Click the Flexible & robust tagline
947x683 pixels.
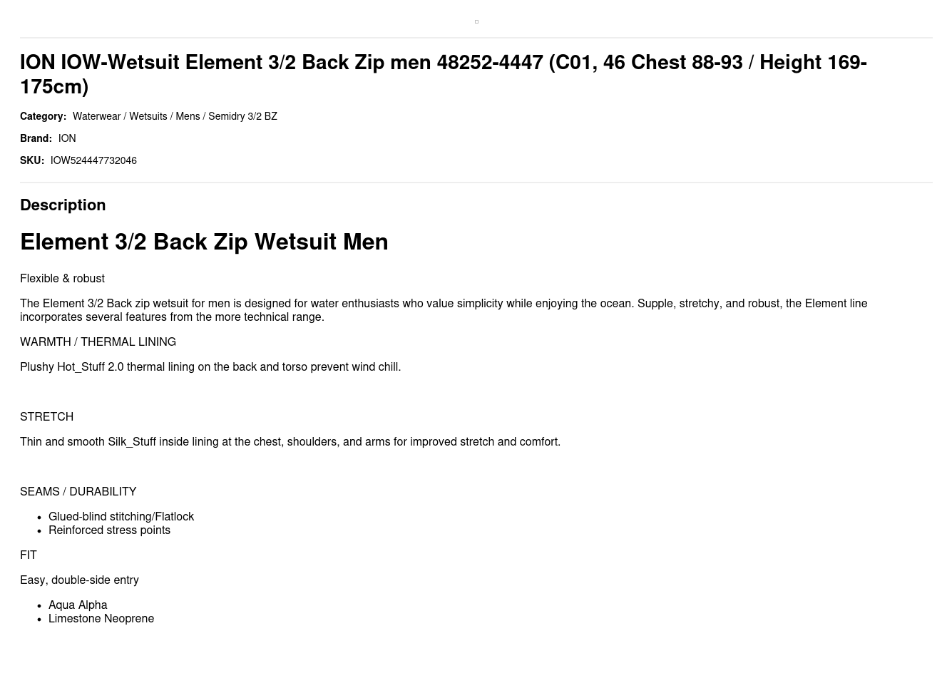point(62,279)
